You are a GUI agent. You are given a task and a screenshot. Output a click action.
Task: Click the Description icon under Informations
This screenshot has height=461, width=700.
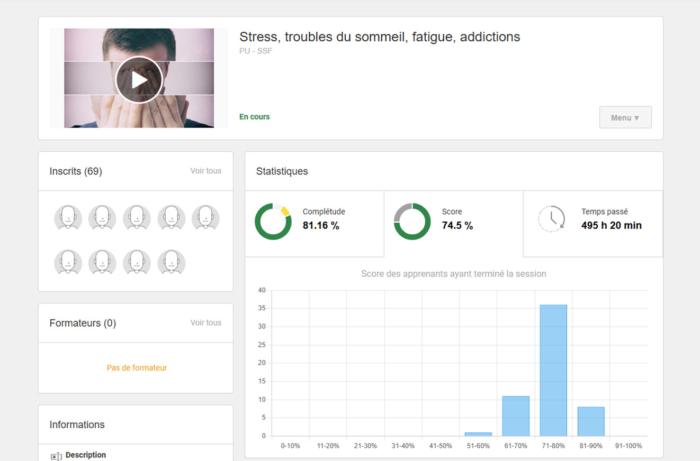pos(56,456)
